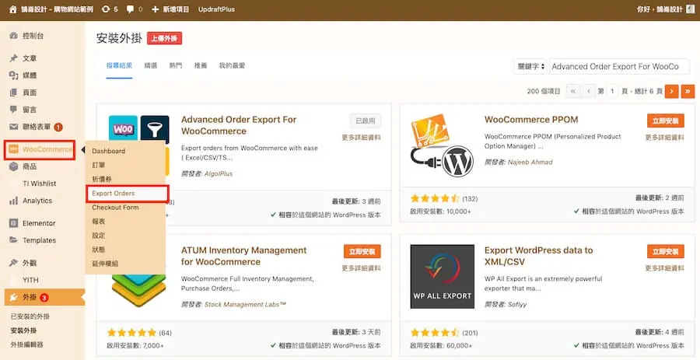700x360 pixels.
Task: Click the Stock Management Labs developer link
Action: coord(245,304)
